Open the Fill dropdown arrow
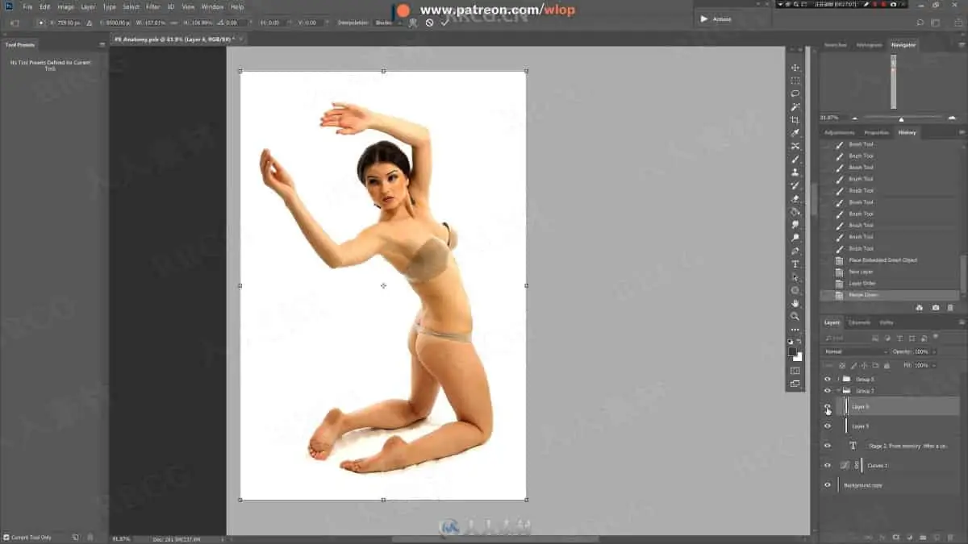968x544 pixels. click(934, 366)
